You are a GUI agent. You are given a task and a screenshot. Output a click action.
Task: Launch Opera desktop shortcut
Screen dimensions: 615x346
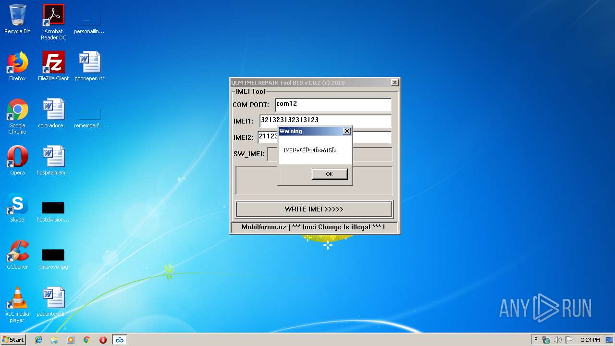coord(17,161)
